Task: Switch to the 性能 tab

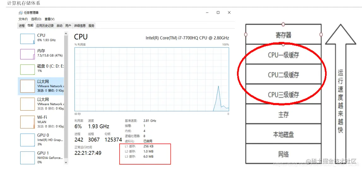Action: pos(31,26)
